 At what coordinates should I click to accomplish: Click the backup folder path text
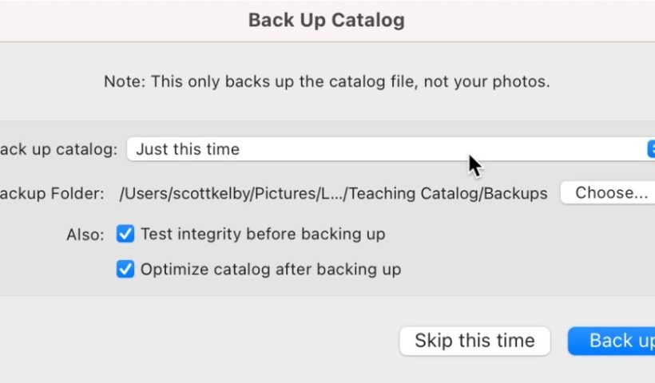pos(333,193)
